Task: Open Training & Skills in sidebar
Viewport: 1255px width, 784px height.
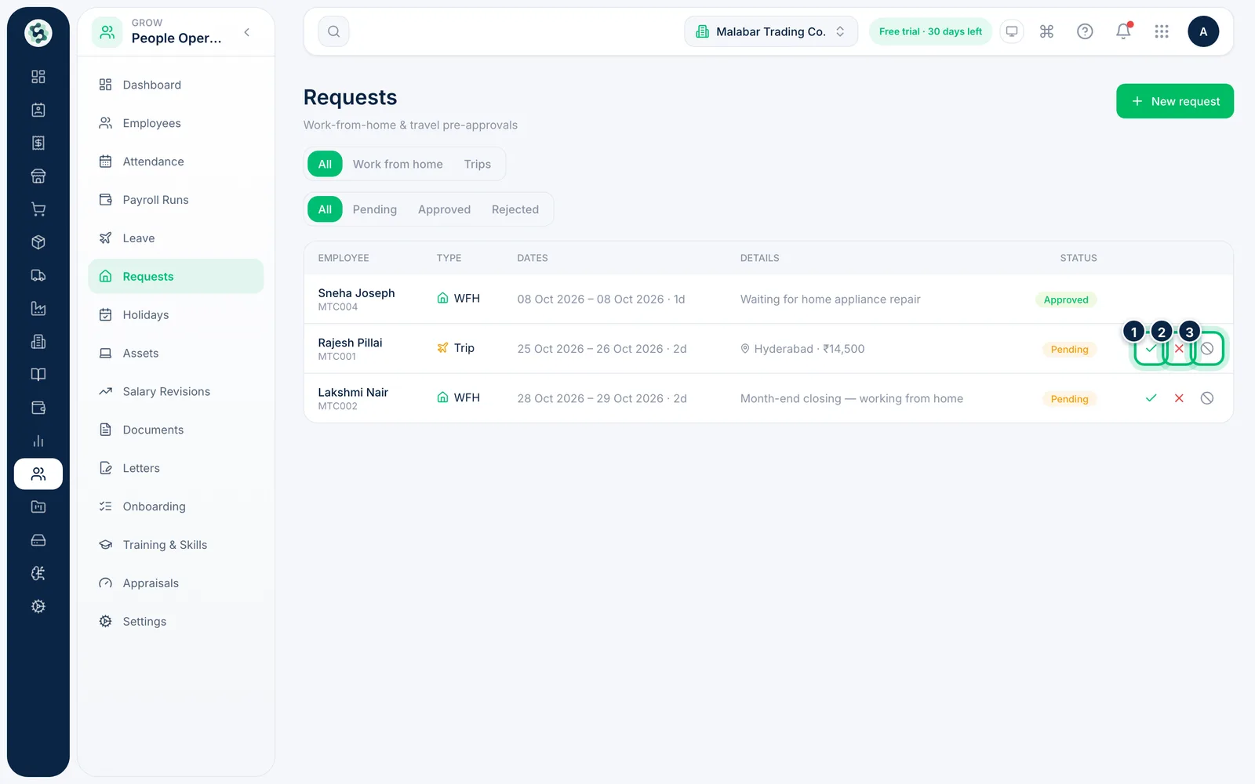Action: click(x=176, y=545)
